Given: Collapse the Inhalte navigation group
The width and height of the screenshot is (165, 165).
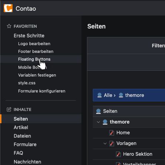Looking at the screenshot, I should coord(23,110).
